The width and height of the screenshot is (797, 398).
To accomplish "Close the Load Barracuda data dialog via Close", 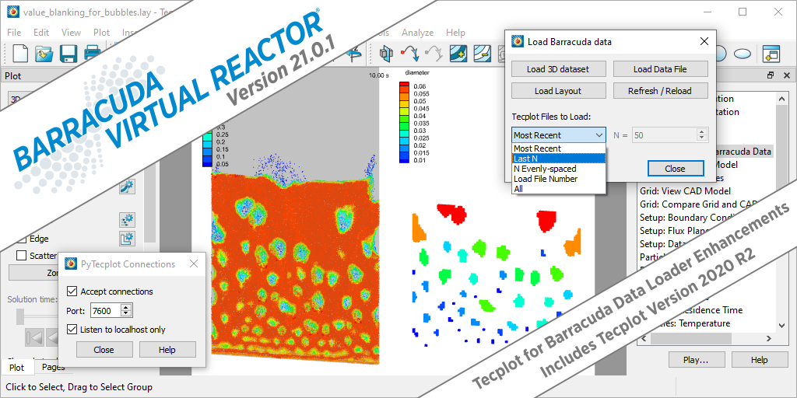I will point(676,169).
